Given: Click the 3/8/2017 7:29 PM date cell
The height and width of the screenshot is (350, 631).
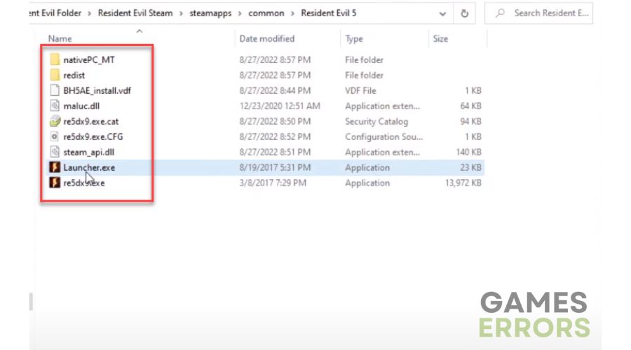Looking at the screenshot, I should click(x=273, y=183).
